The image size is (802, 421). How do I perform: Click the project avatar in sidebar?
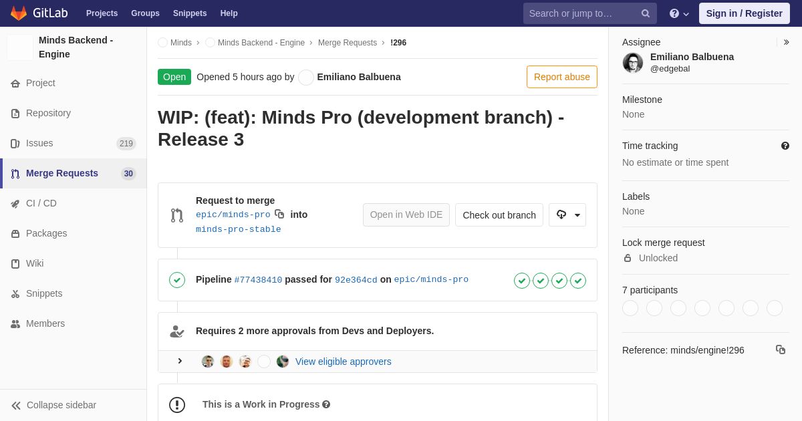tap(20, 47)
